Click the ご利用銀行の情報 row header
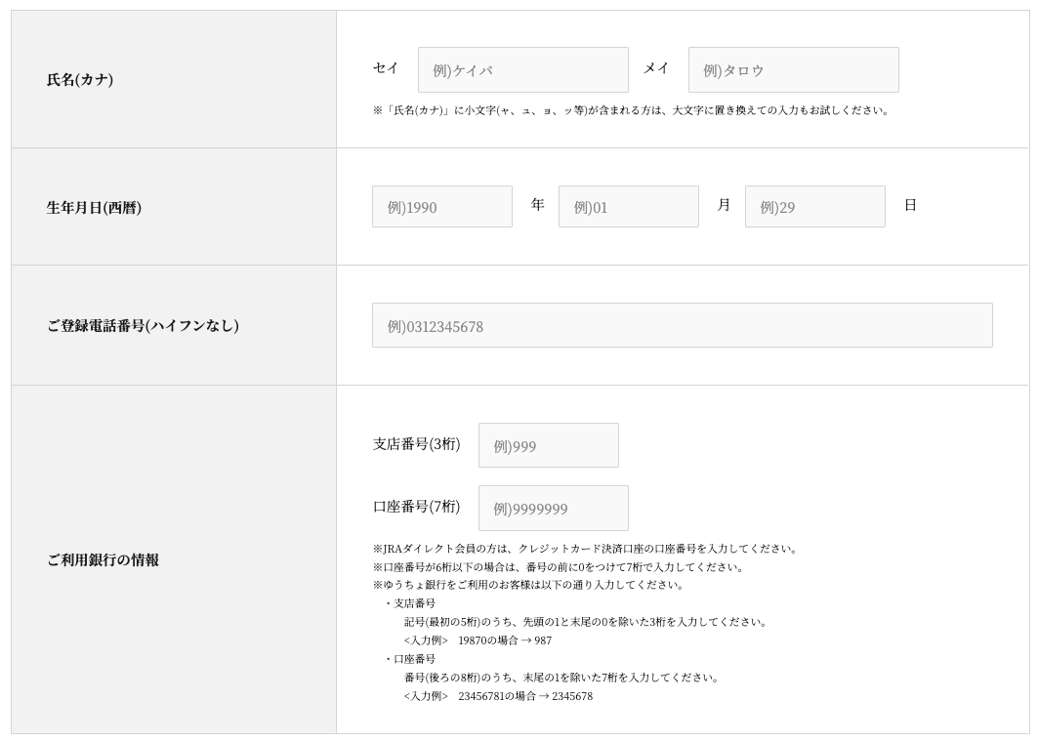 click(x=103, y=560)
